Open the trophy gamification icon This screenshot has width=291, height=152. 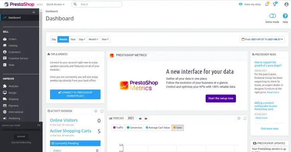(275, 4)
